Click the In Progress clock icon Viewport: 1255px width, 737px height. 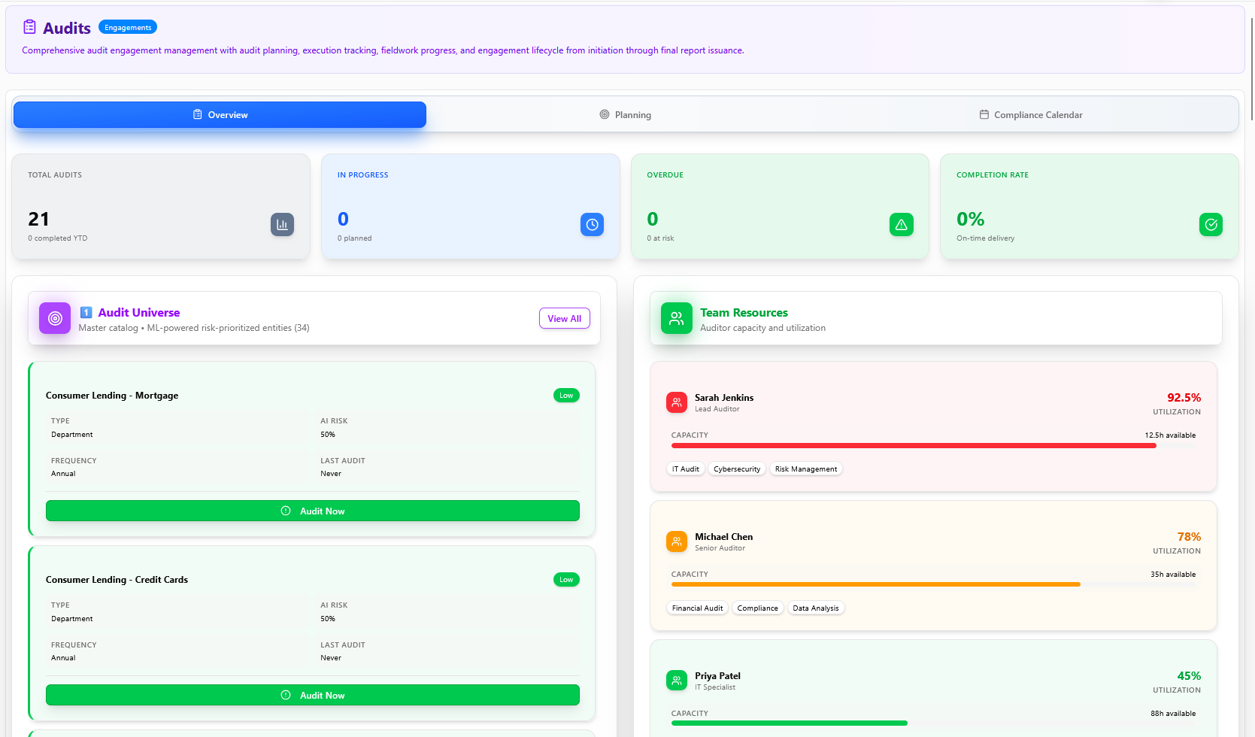point(592,224)
